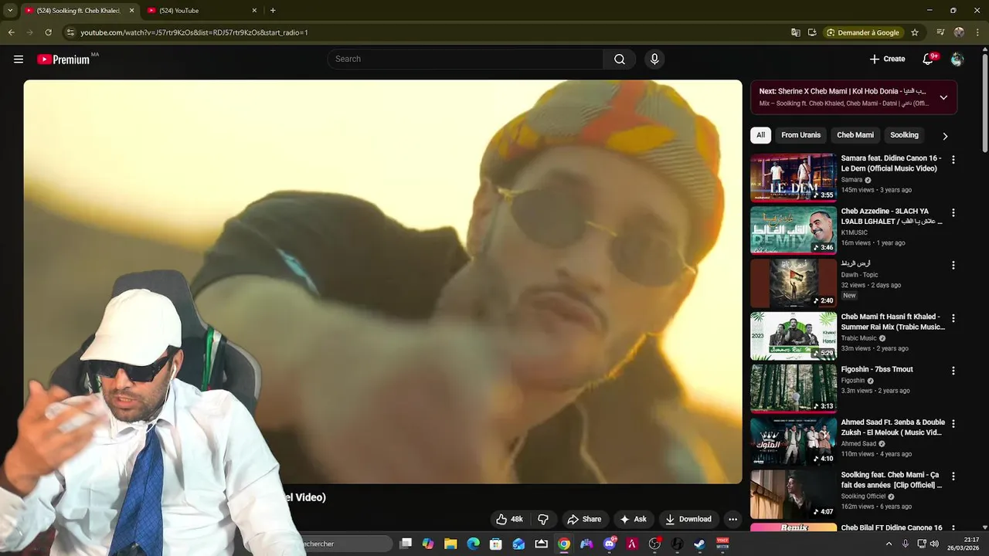The width and height of the screenshot is (989, 556).
Task: Open Chrome three-dot menu
Action: [978, 32]
